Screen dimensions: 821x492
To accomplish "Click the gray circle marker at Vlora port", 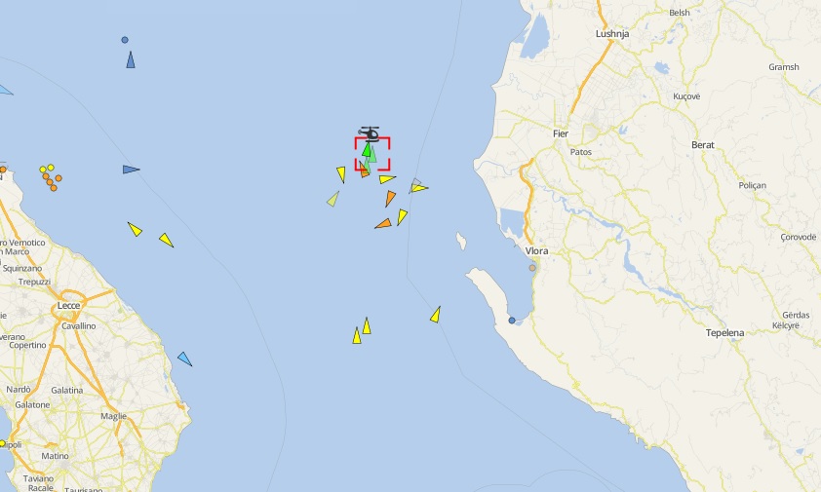I will point(532,268).
